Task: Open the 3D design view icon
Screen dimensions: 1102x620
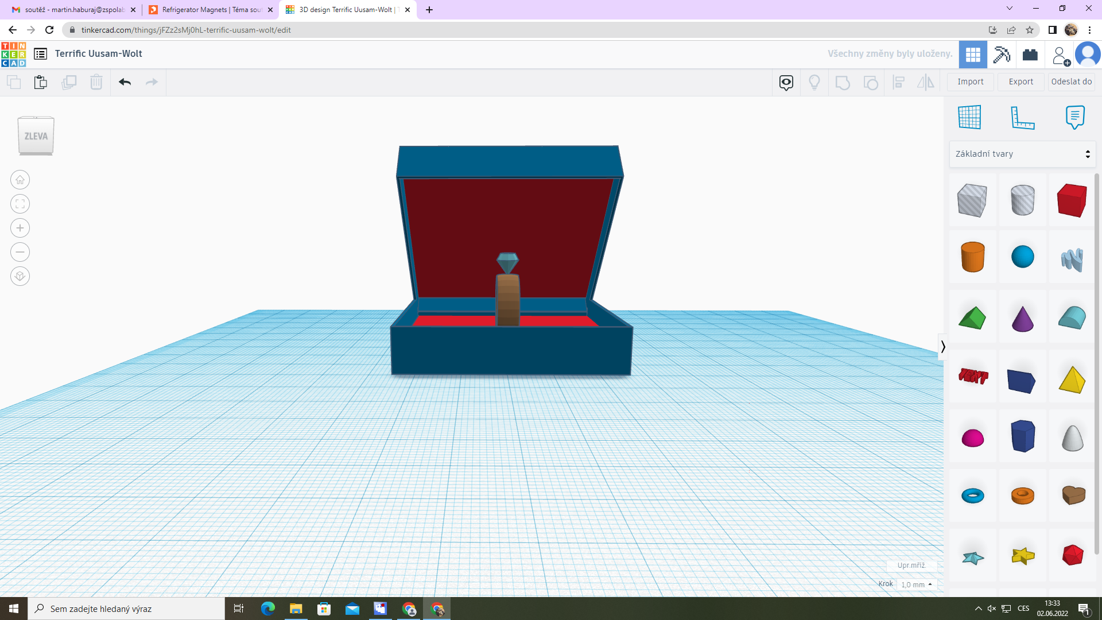Action: 973,55
